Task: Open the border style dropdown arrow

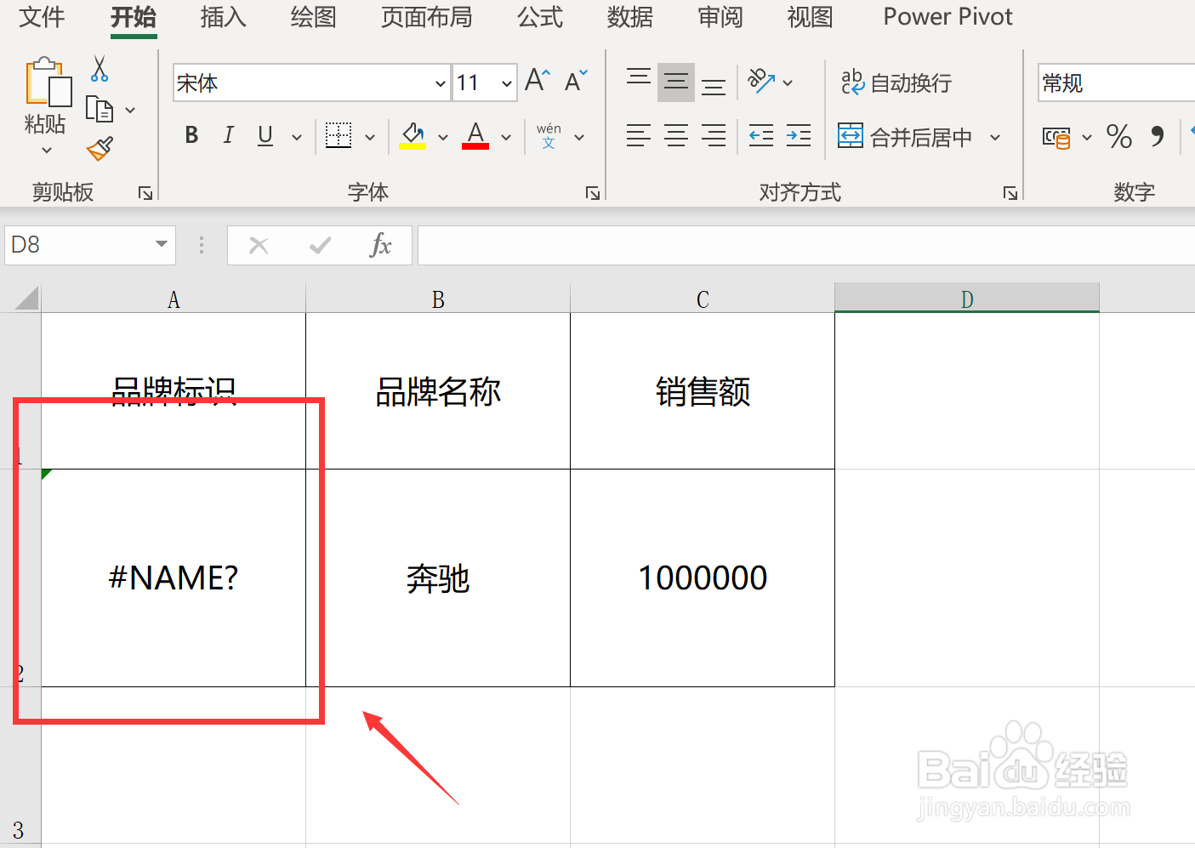Action: (370, 136)
